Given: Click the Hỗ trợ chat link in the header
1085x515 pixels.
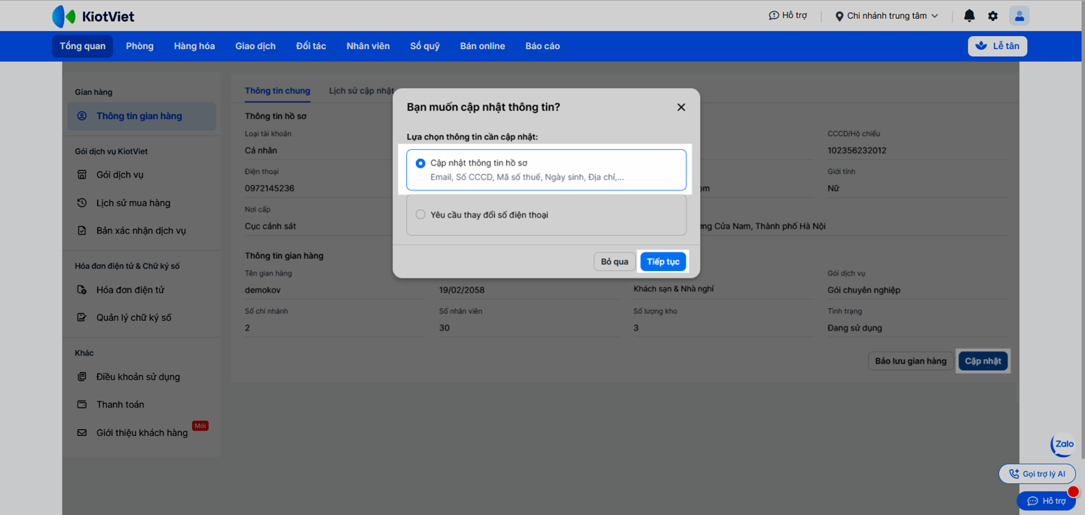Looking at the screenshot, I should (x=787, y=16).
